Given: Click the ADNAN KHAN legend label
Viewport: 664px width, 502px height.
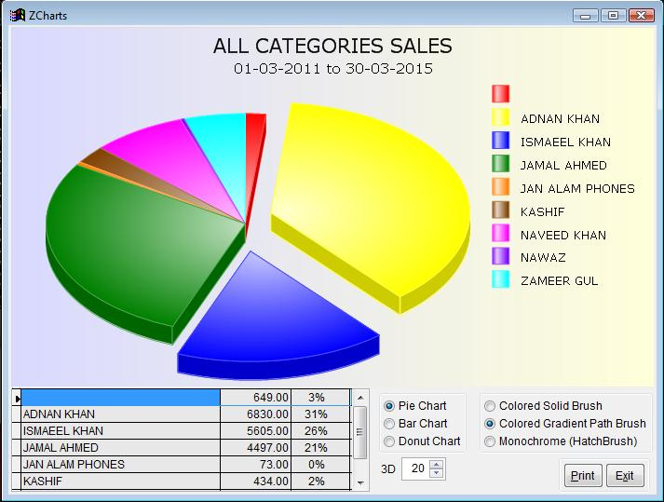Looking at the screenshot, I should (560, 118).
